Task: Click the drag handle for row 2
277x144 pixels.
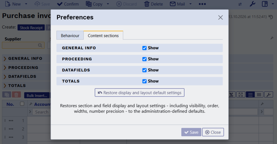Action: pos(5,129)
